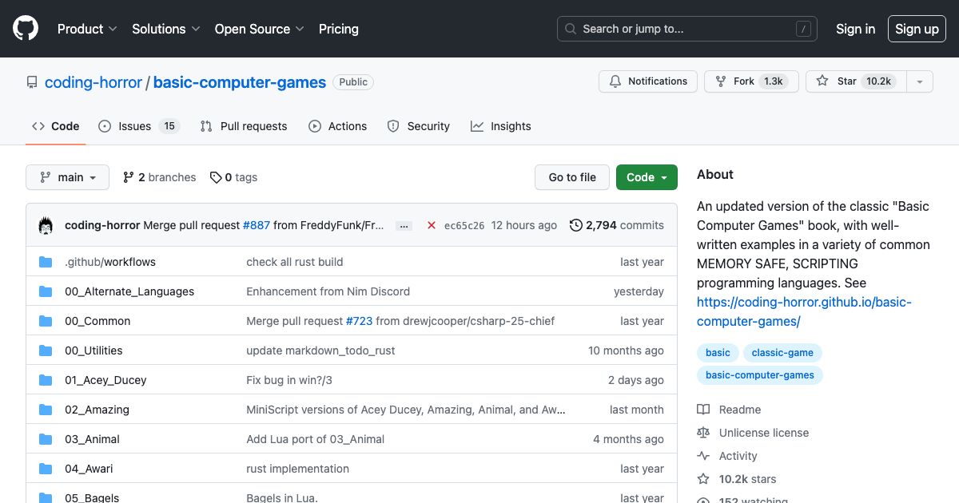
Task: Click the commit history clock icon
Action: click(576, 225)
